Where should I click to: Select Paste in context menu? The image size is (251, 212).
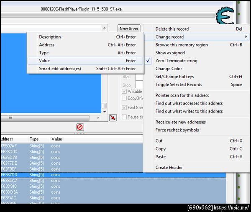tap(197, 157)
